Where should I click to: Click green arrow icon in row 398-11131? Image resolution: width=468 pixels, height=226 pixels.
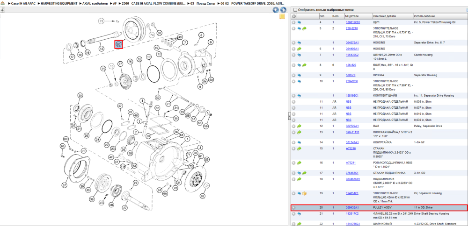[299, 132]
